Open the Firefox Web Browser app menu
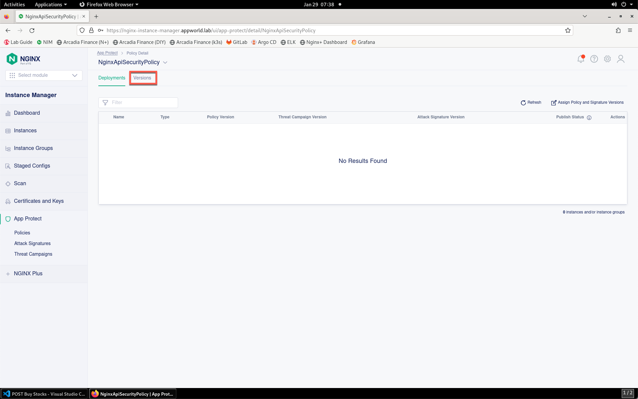The width and height of the screenshot is (638, 399). tap(109, 4)
